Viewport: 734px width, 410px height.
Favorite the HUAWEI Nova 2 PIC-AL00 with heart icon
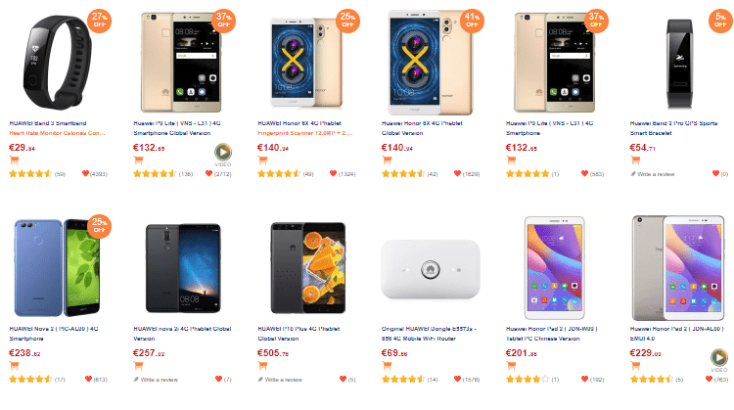coord(88,378)
